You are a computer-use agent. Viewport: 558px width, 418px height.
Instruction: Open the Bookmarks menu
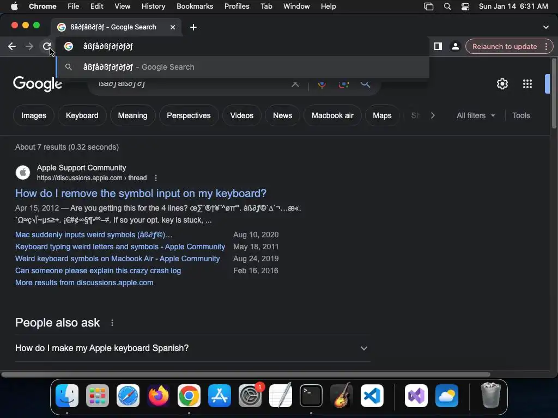(x=195, y=7)
